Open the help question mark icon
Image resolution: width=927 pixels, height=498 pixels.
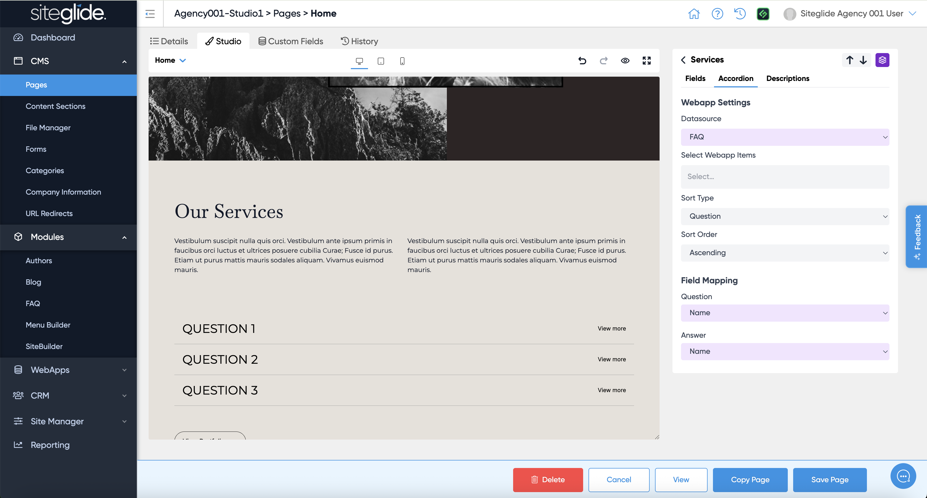pos(717,14)
